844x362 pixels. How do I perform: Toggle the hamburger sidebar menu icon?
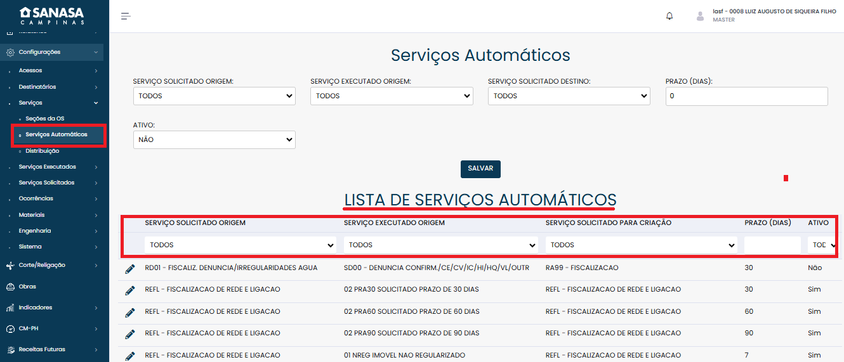click(x=126, y=16)
